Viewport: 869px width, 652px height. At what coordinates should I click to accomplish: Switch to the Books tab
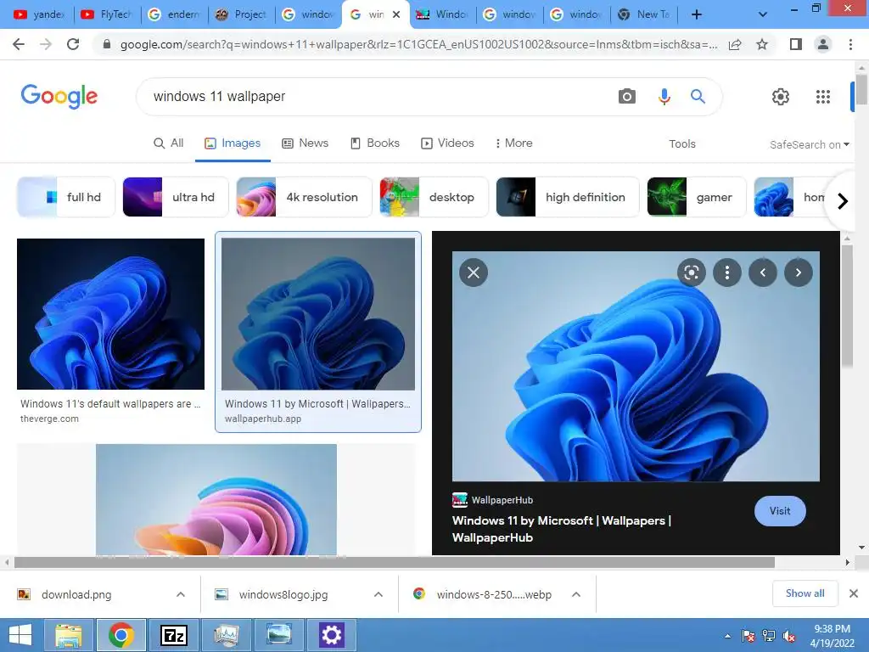pyautogui.click(x=374, y=143)
